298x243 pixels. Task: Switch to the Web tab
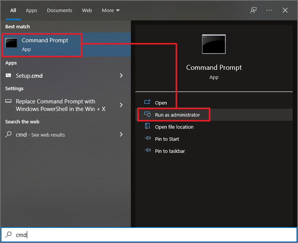pos(87,11)
